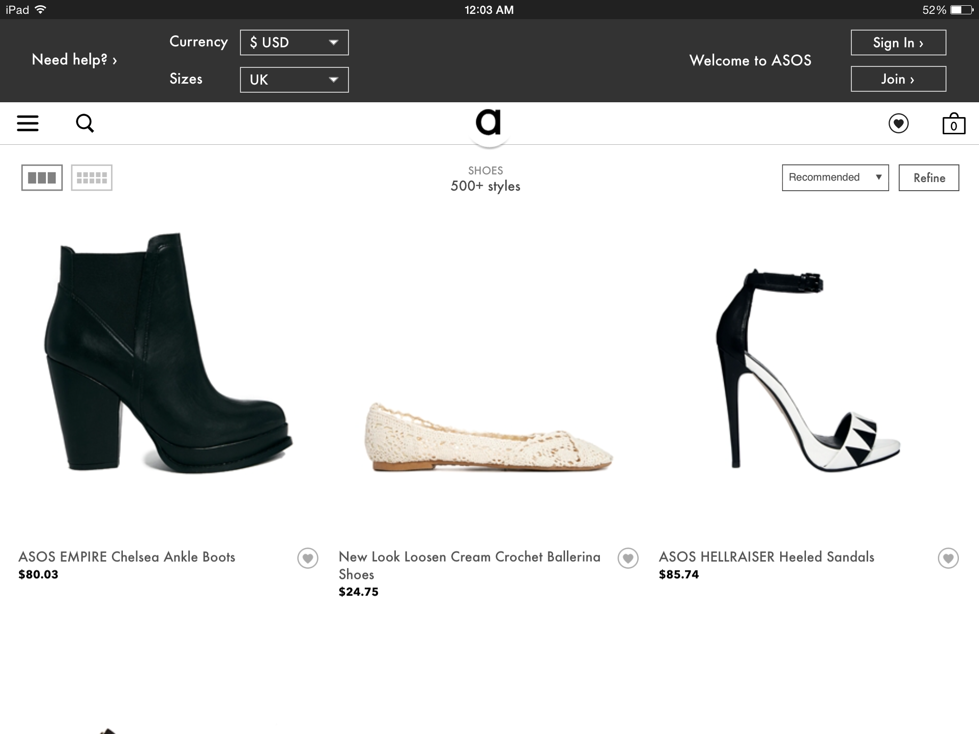
Task: Open New Look Loosen Cream Crochet Ballerina title
Action: 469,565
